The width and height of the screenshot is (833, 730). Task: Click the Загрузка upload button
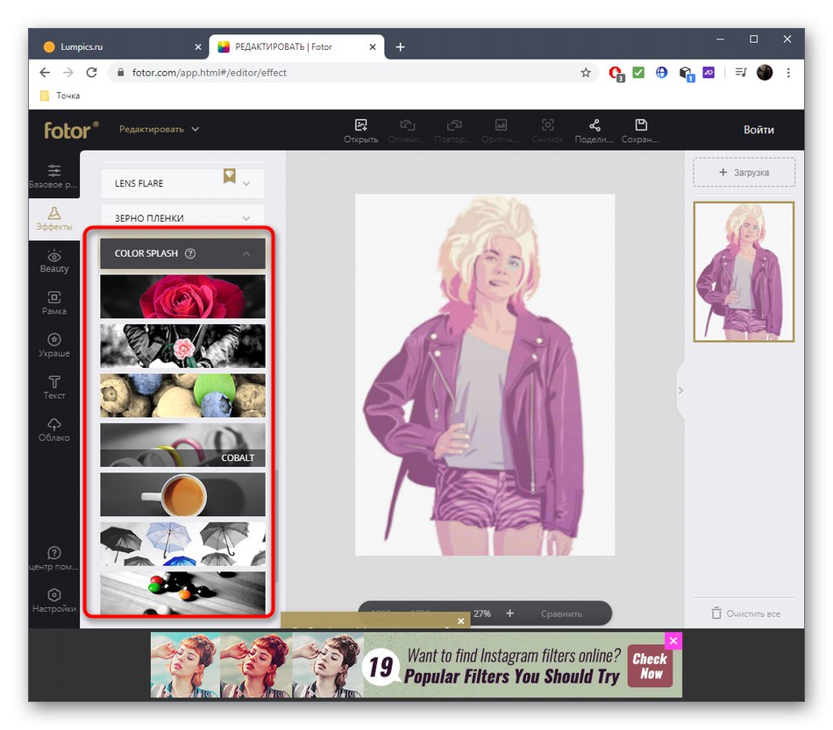(x=744, y=173)
